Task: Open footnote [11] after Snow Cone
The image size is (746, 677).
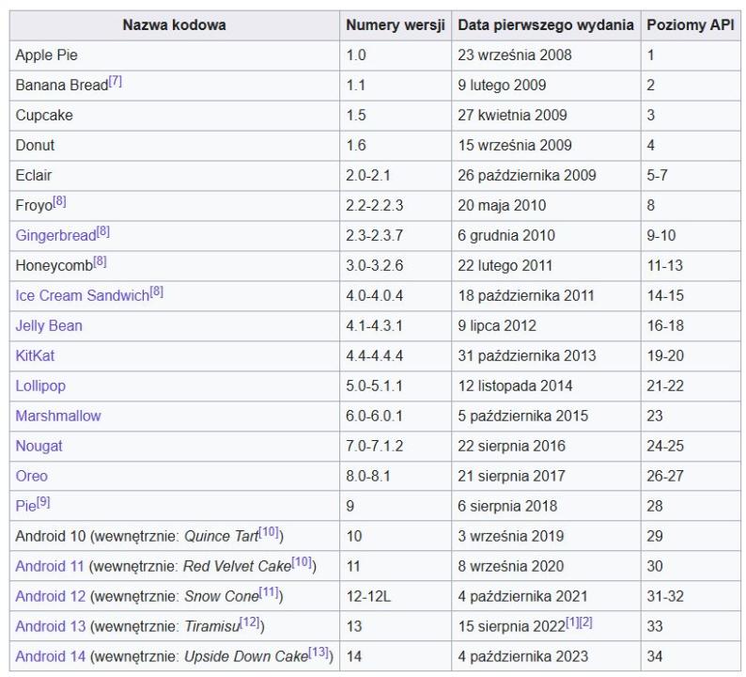Action: 269,592
